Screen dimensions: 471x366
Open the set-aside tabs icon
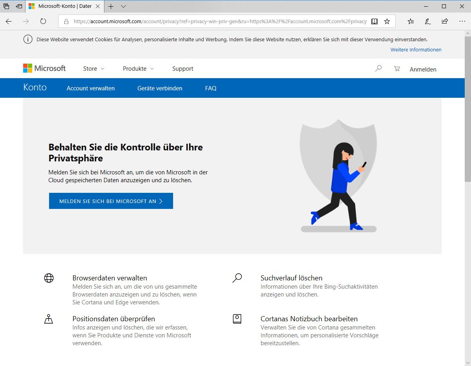pyautogui.click(x=6, y=6)
